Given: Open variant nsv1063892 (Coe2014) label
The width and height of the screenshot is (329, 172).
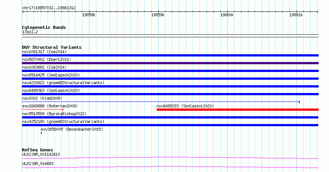Looking at the screenshot, I should (x=44, y=67).
